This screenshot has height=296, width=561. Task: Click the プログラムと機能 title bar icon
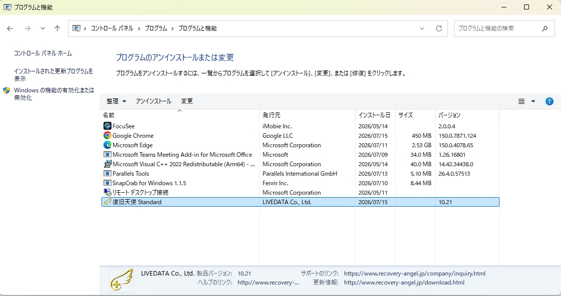coord(7,7)
